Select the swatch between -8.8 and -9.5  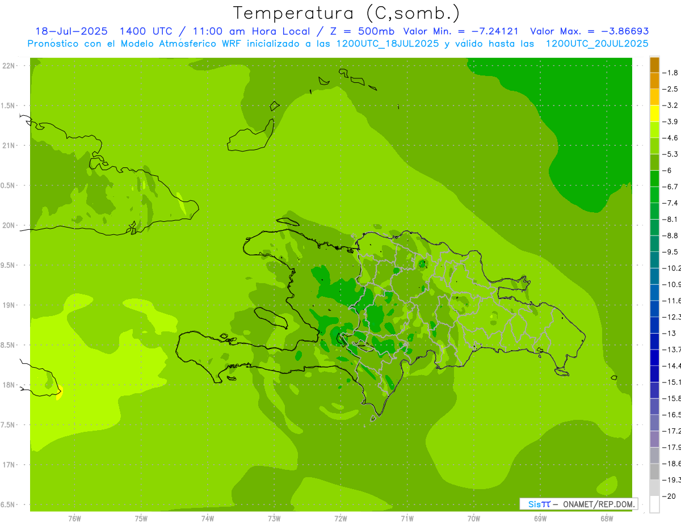click(x=654, y=243)
